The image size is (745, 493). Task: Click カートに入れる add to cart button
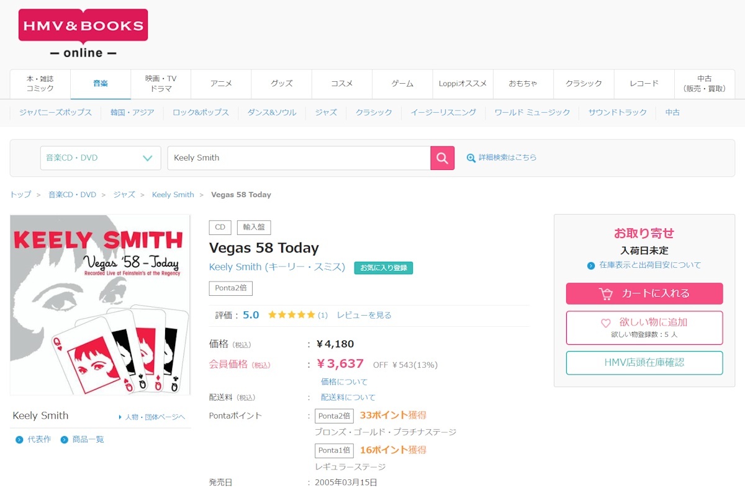click(644, 293)
